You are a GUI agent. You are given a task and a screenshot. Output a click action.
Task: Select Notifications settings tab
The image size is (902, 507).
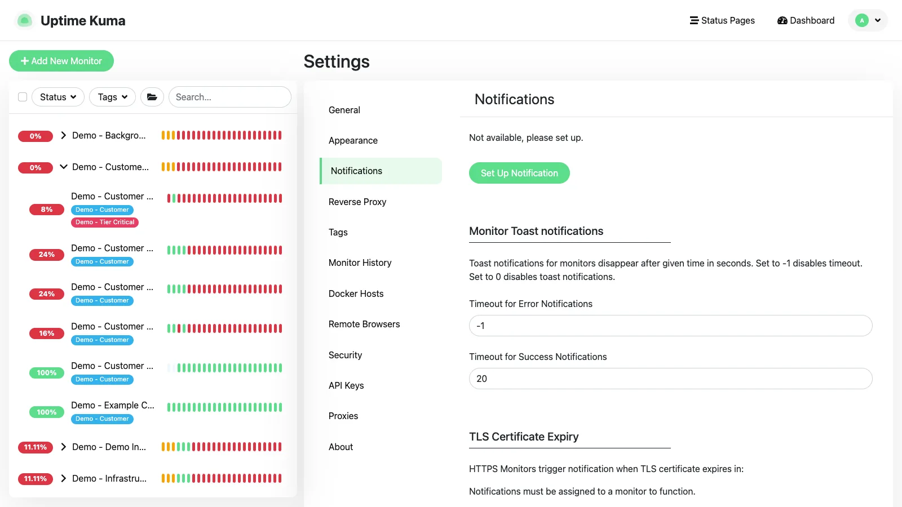tap(381, 171)
